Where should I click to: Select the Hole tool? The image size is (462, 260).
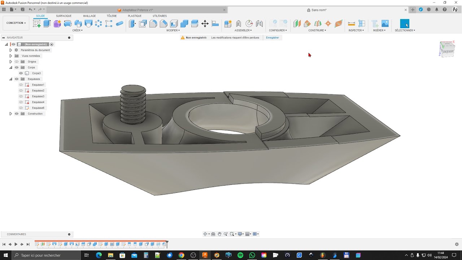(x=88, y=24)
